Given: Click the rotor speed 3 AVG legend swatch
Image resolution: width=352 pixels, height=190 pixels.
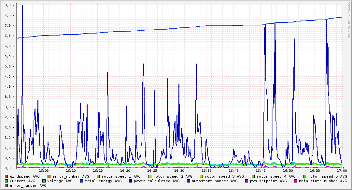Looking at the screenshot, I should point(201,176).
